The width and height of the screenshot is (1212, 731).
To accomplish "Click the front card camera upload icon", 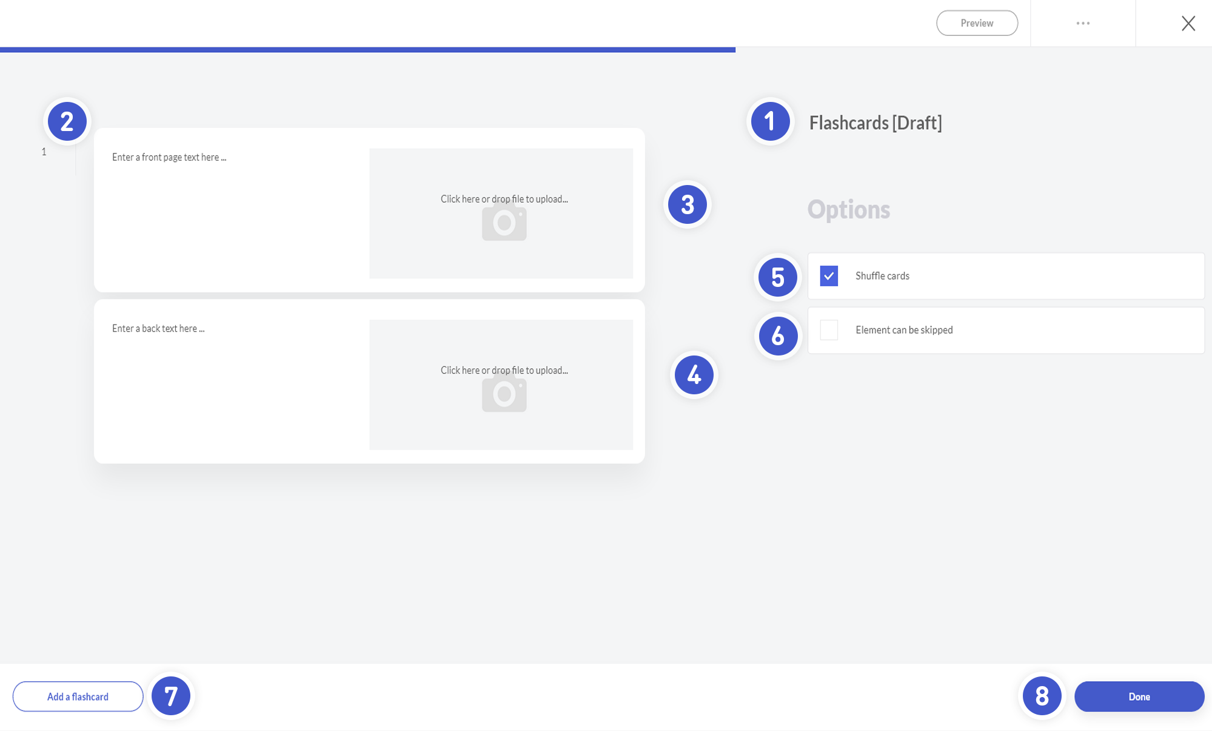I will tap(504, 222).
